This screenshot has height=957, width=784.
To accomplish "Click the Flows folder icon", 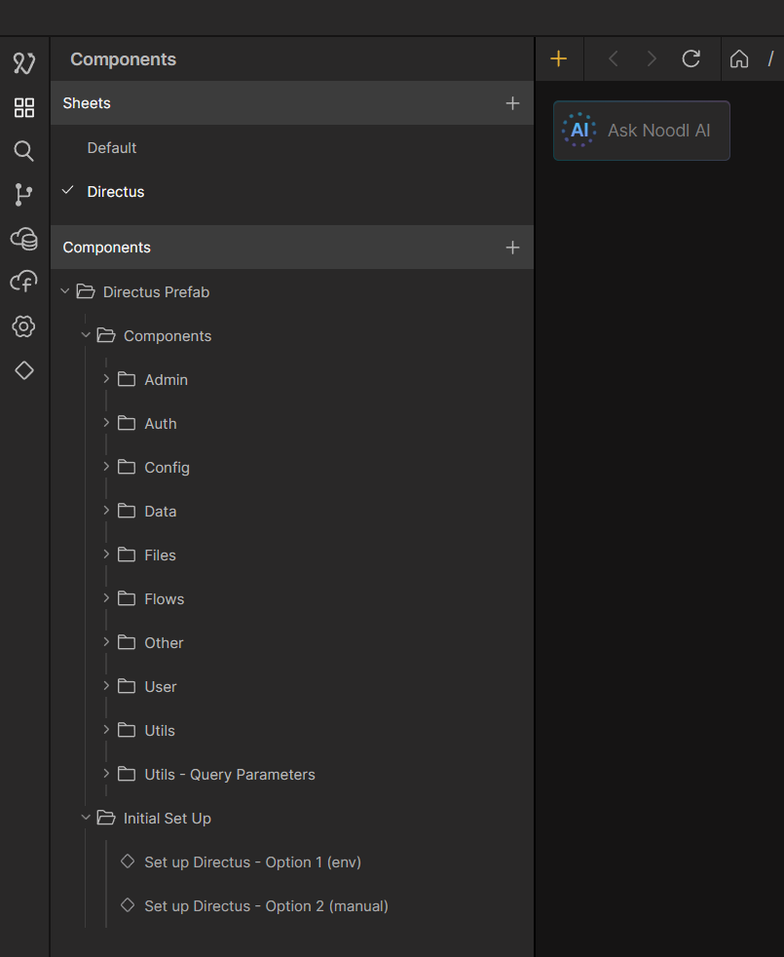I will point(127,598).
